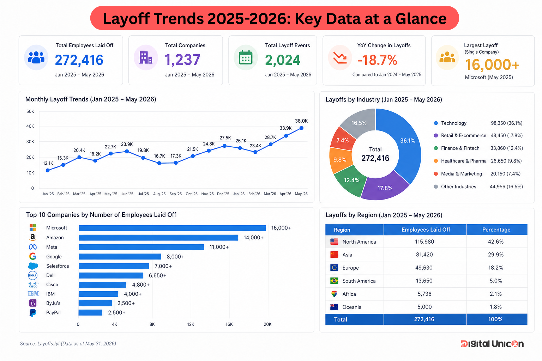
Task: Click the -18.7% YoY change value
Action: pyautogui.click(x=377, y=60)
